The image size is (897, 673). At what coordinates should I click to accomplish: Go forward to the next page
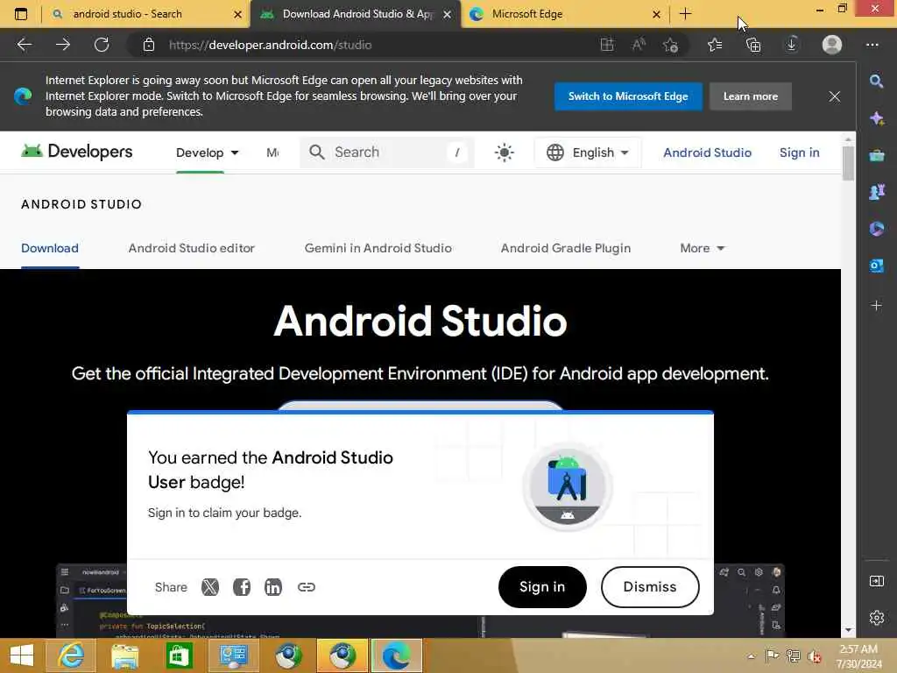(63, 45)
